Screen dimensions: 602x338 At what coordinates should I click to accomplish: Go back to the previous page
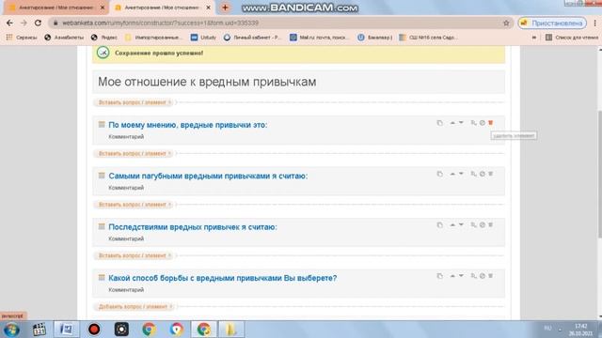click(9, 23)
